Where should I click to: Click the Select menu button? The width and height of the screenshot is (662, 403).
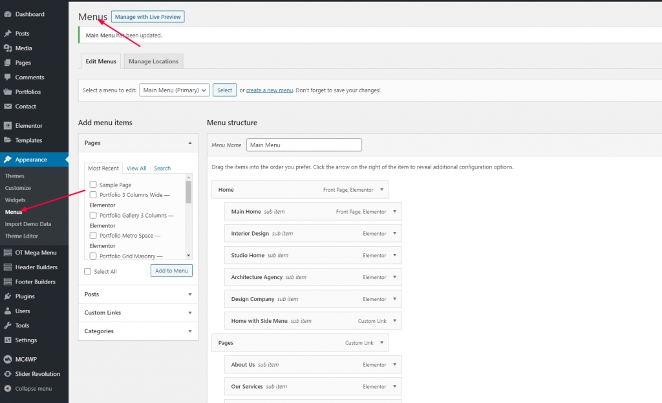point(224,90)
